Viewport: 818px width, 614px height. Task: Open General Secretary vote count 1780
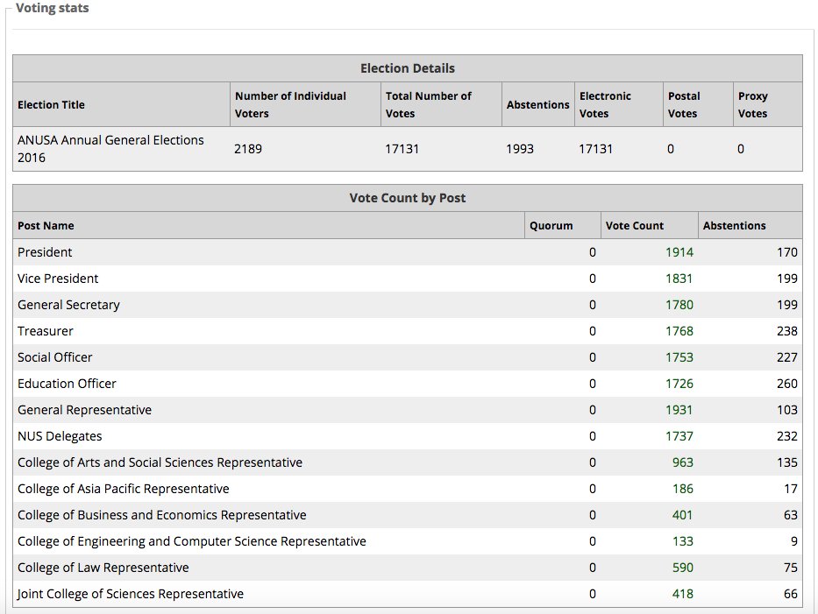pos(679,305)
